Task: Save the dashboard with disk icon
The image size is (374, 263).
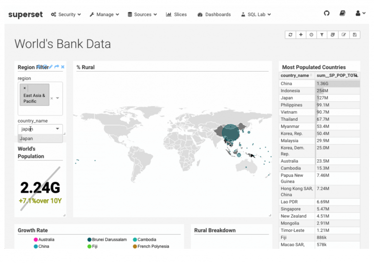Action: [355, 35]
